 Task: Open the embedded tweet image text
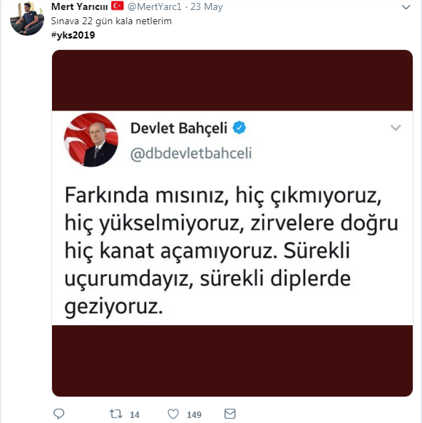point(232,223)
